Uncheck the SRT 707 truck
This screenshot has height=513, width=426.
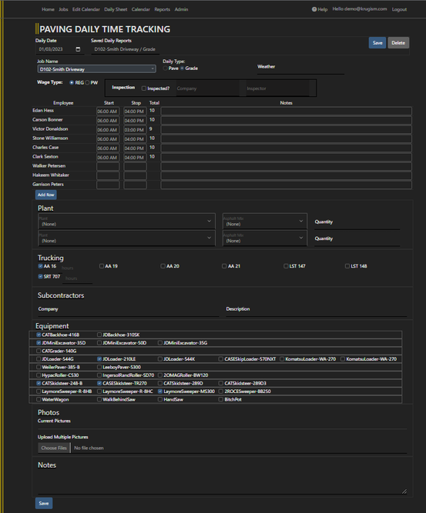(x=40, y=276)
